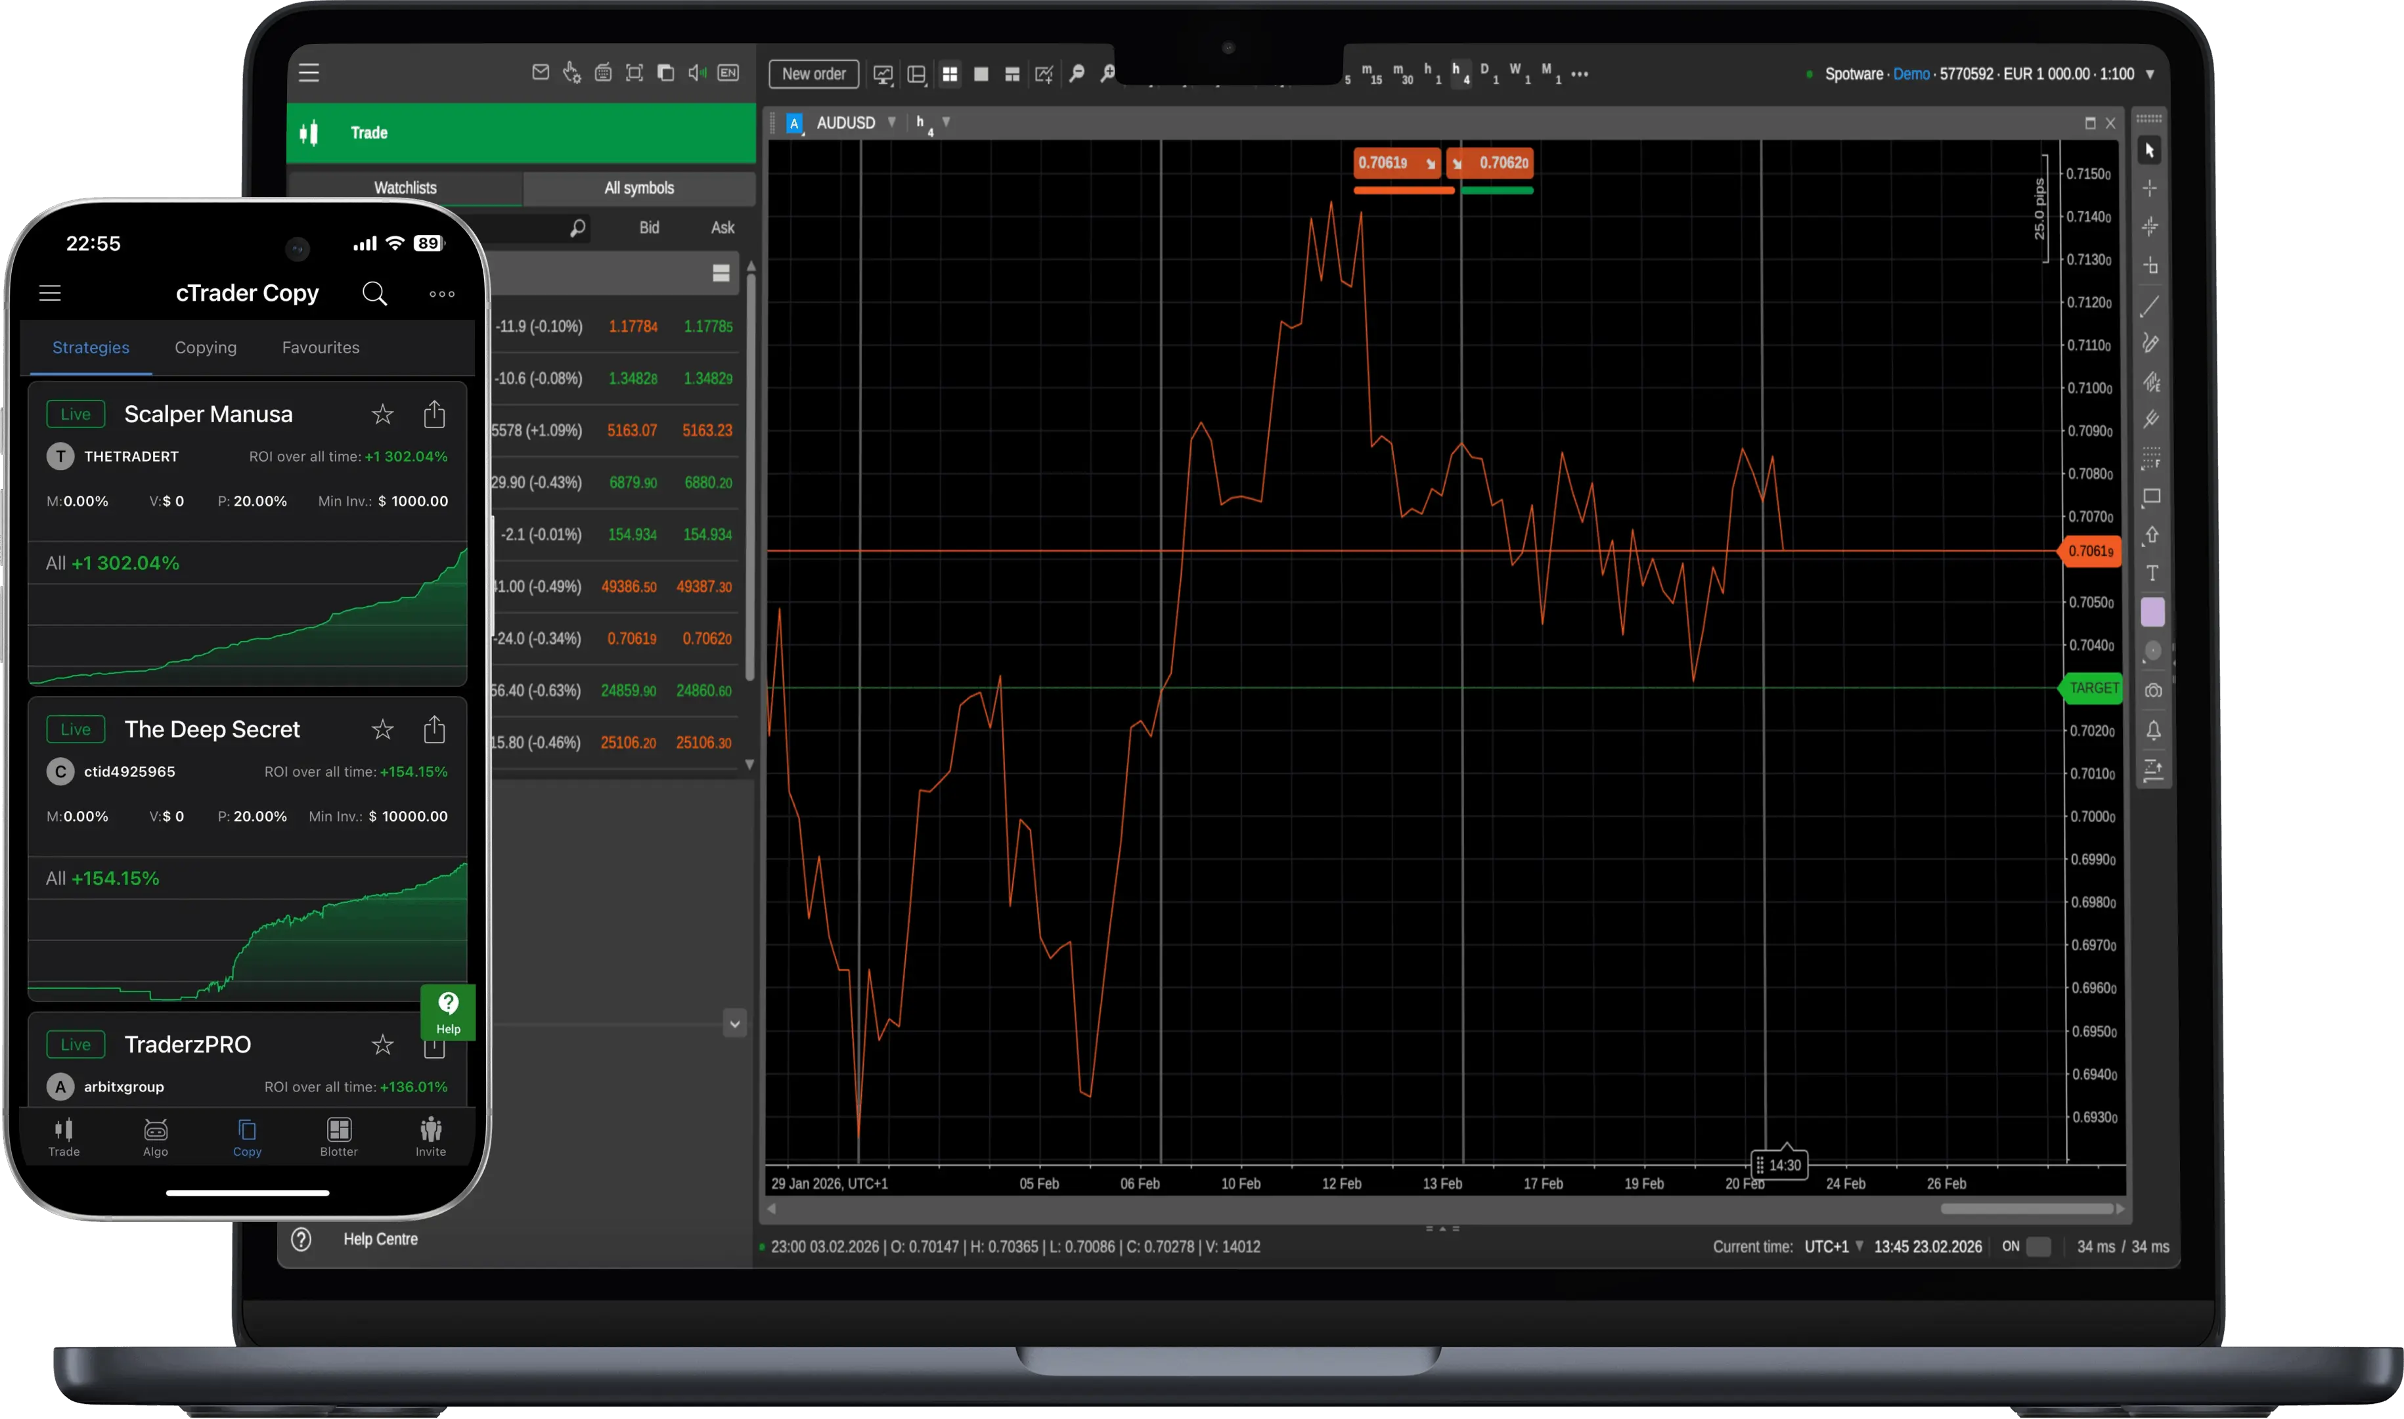Image resolution: width=2404 pixels, height=1419 pixels.
Task: Open the AUDUSD symbol dropdown
Action: pos(891,122)
